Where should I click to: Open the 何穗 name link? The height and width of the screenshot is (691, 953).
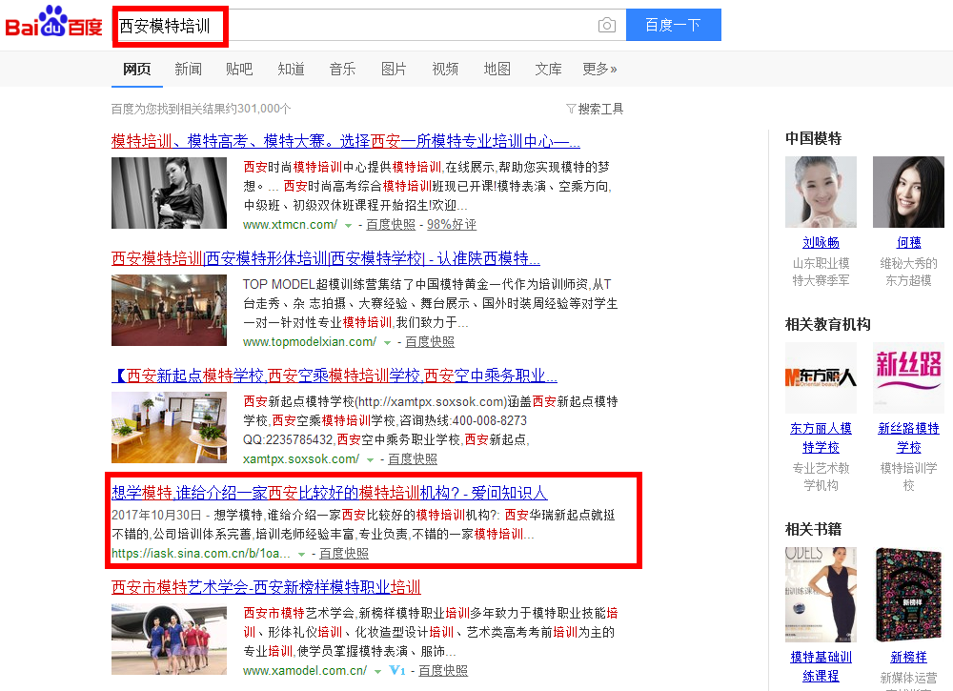pos(908,243)
